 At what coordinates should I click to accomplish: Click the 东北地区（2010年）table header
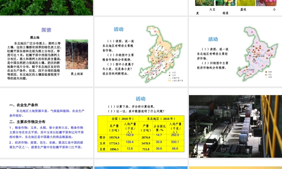point(161,119)
